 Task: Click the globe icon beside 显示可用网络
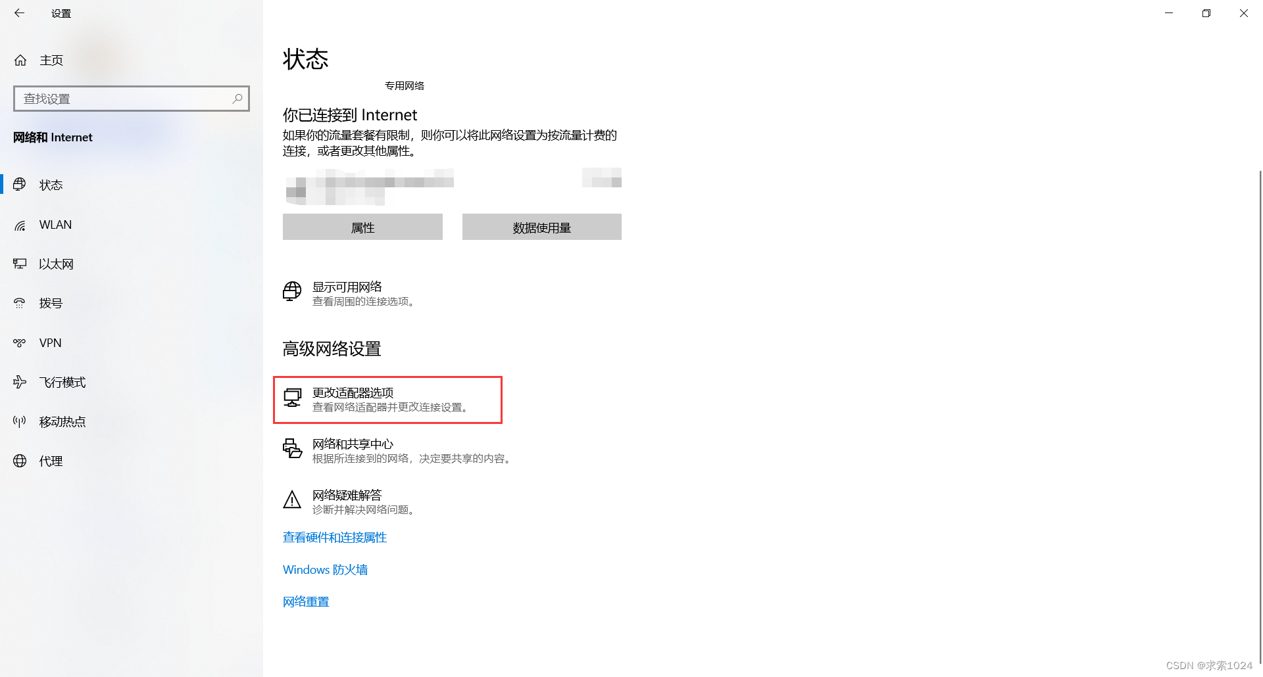(292, 291)
